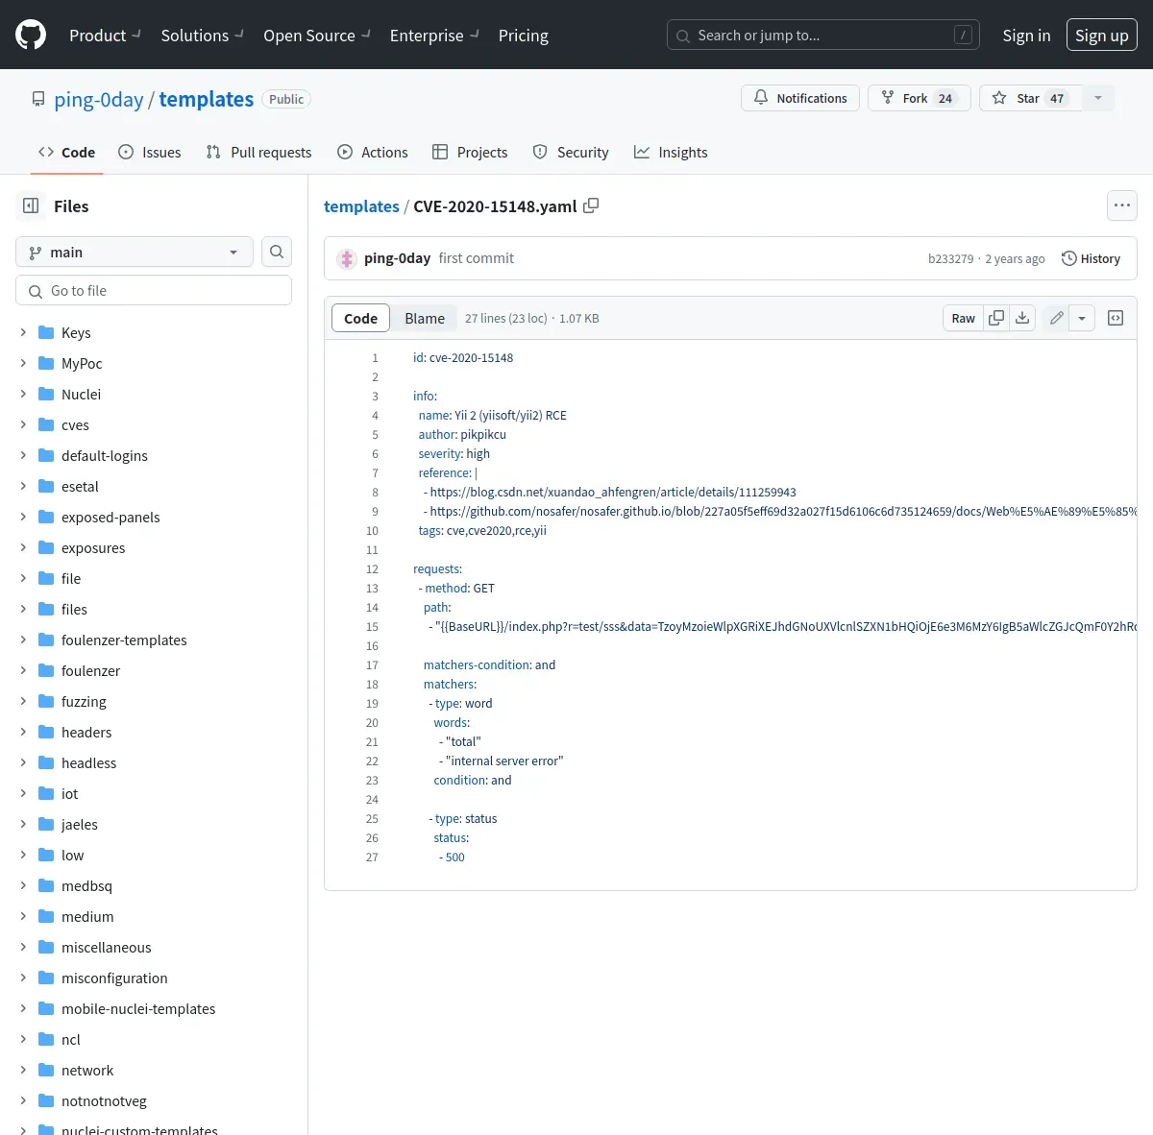Switch to the Actions tab
Viewport: 1153px width, 1135px height.
pyautogui.click(x=373, y=152)
